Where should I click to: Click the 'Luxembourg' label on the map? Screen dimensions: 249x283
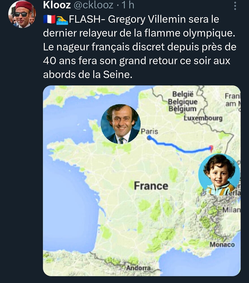tap(203, 118)
